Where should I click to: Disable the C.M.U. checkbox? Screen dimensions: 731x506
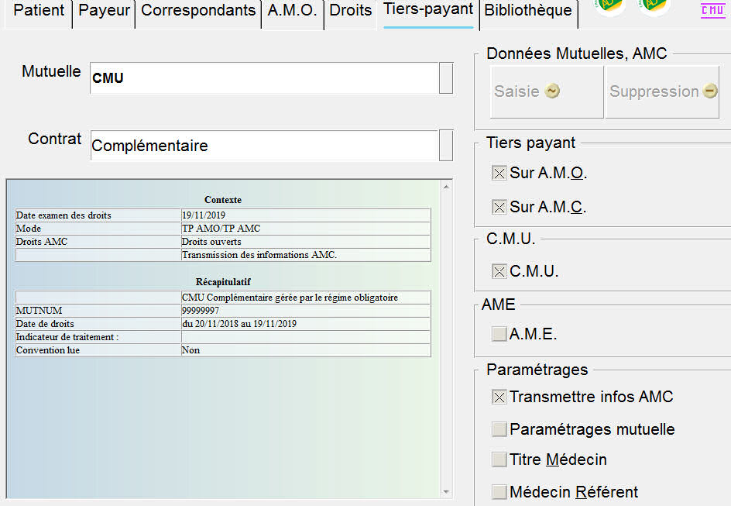click(499, 272)
